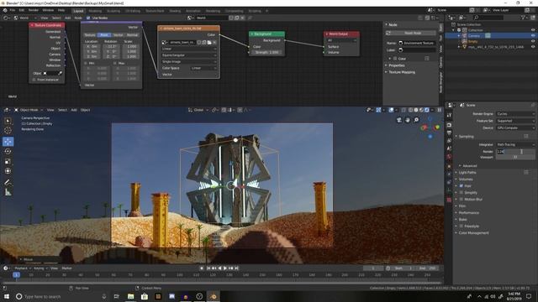Expand the Light Paths panel
This screenshot has height=302, width=538.
[x=467, y=172]
